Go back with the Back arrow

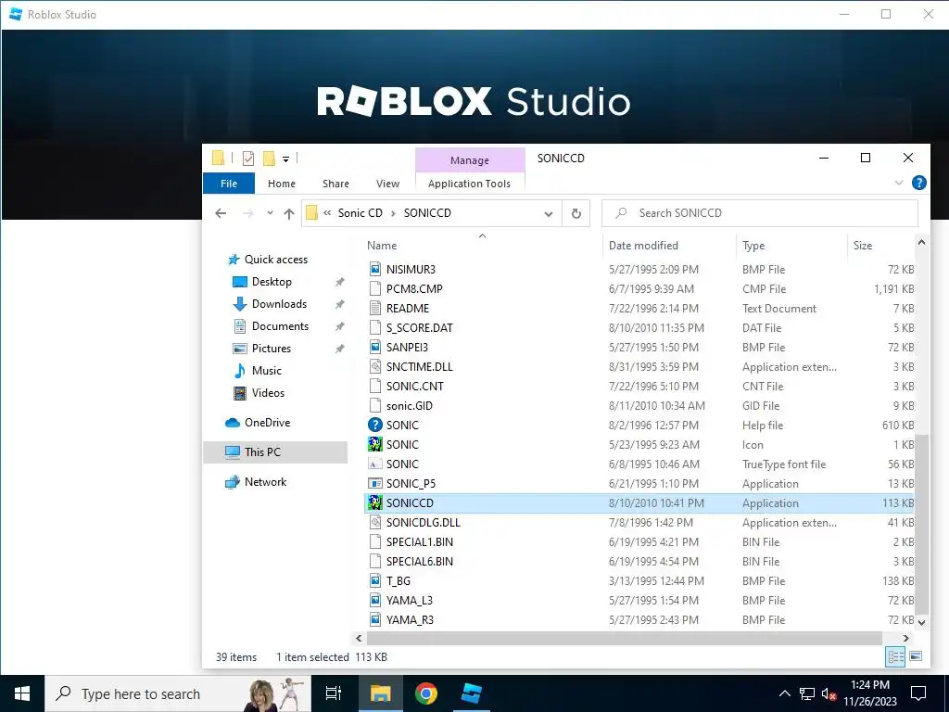pos(221,213)
